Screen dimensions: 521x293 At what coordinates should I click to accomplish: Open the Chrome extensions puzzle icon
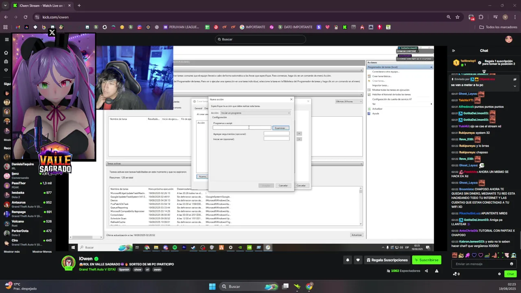click(x=481, y=17)
